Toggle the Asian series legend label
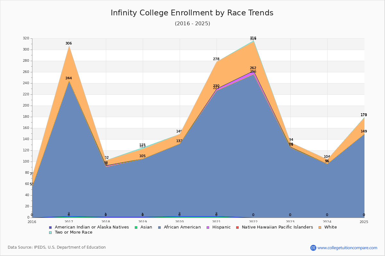 [x=146, y=227]
